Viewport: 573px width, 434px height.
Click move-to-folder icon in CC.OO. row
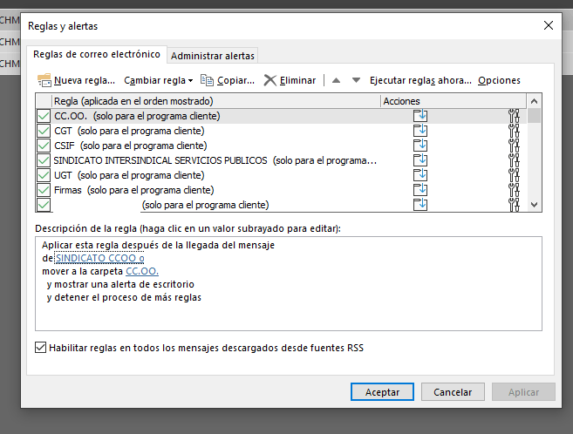[x=420, y=116]
